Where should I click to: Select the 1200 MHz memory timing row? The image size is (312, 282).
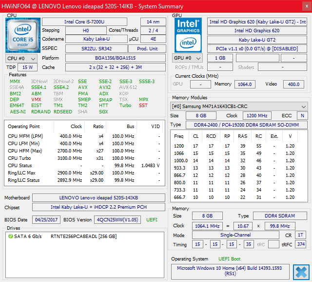234,146
